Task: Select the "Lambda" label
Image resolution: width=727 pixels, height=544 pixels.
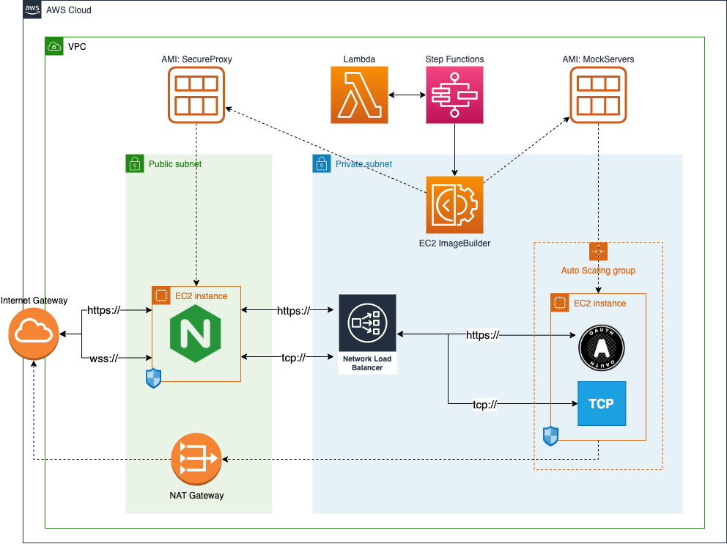Action: click(x=359, y=59)
